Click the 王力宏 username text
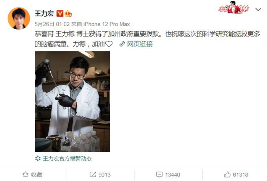Screen dimensions: 267x181 click(x=44, y=13)
